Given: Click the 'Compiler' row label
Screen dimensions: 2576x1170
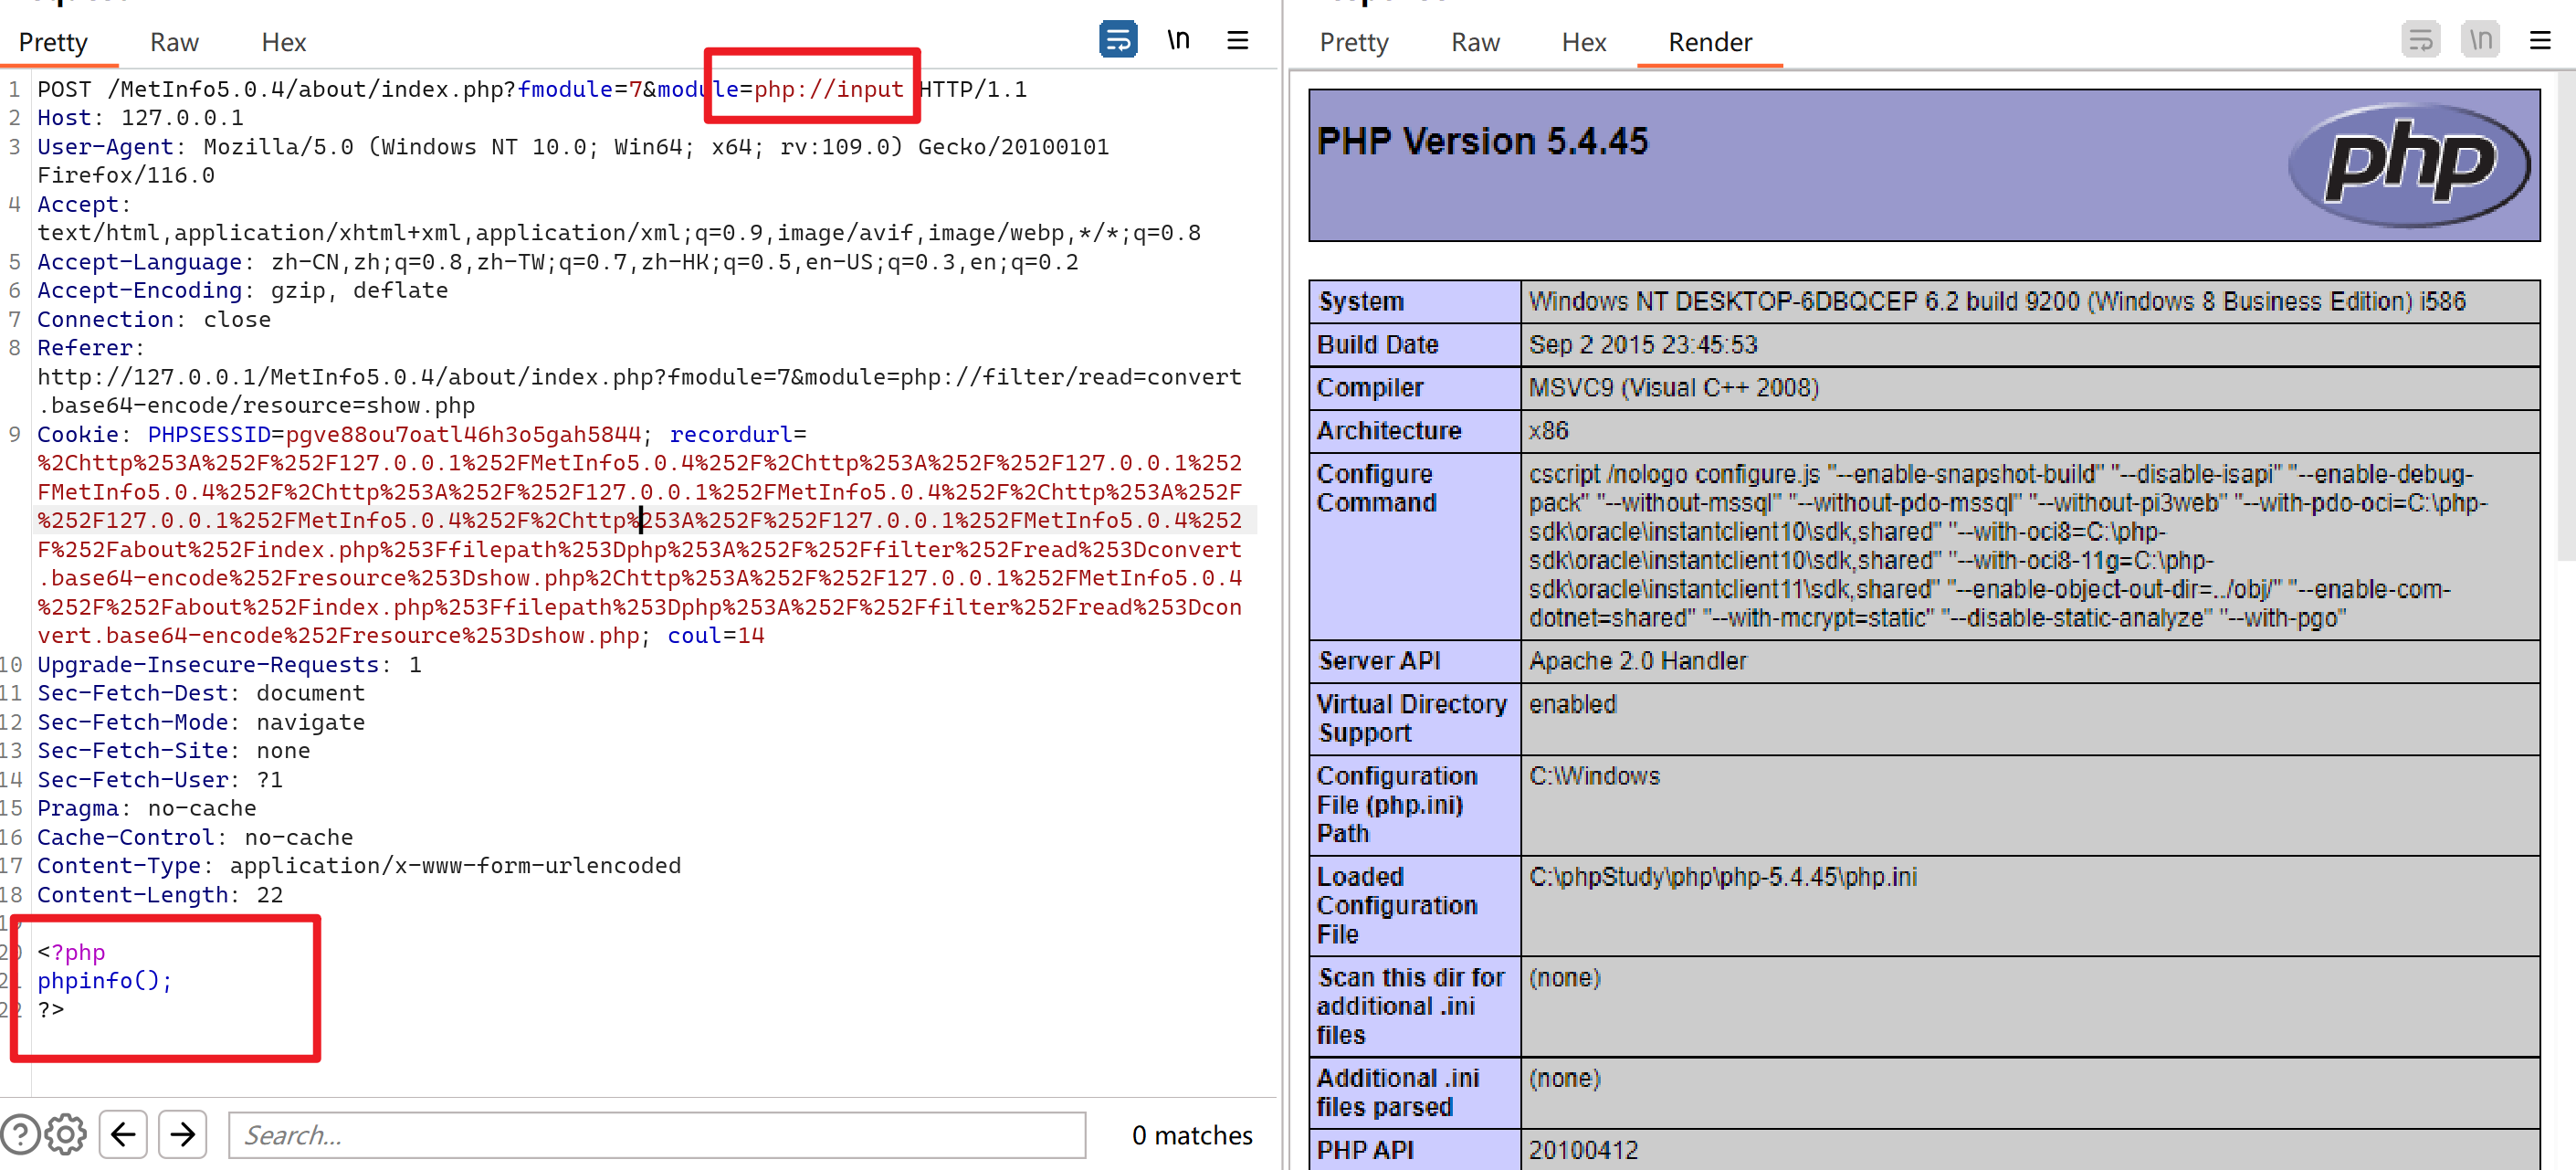Looking at the screenshot, I should pos(1369,387).
